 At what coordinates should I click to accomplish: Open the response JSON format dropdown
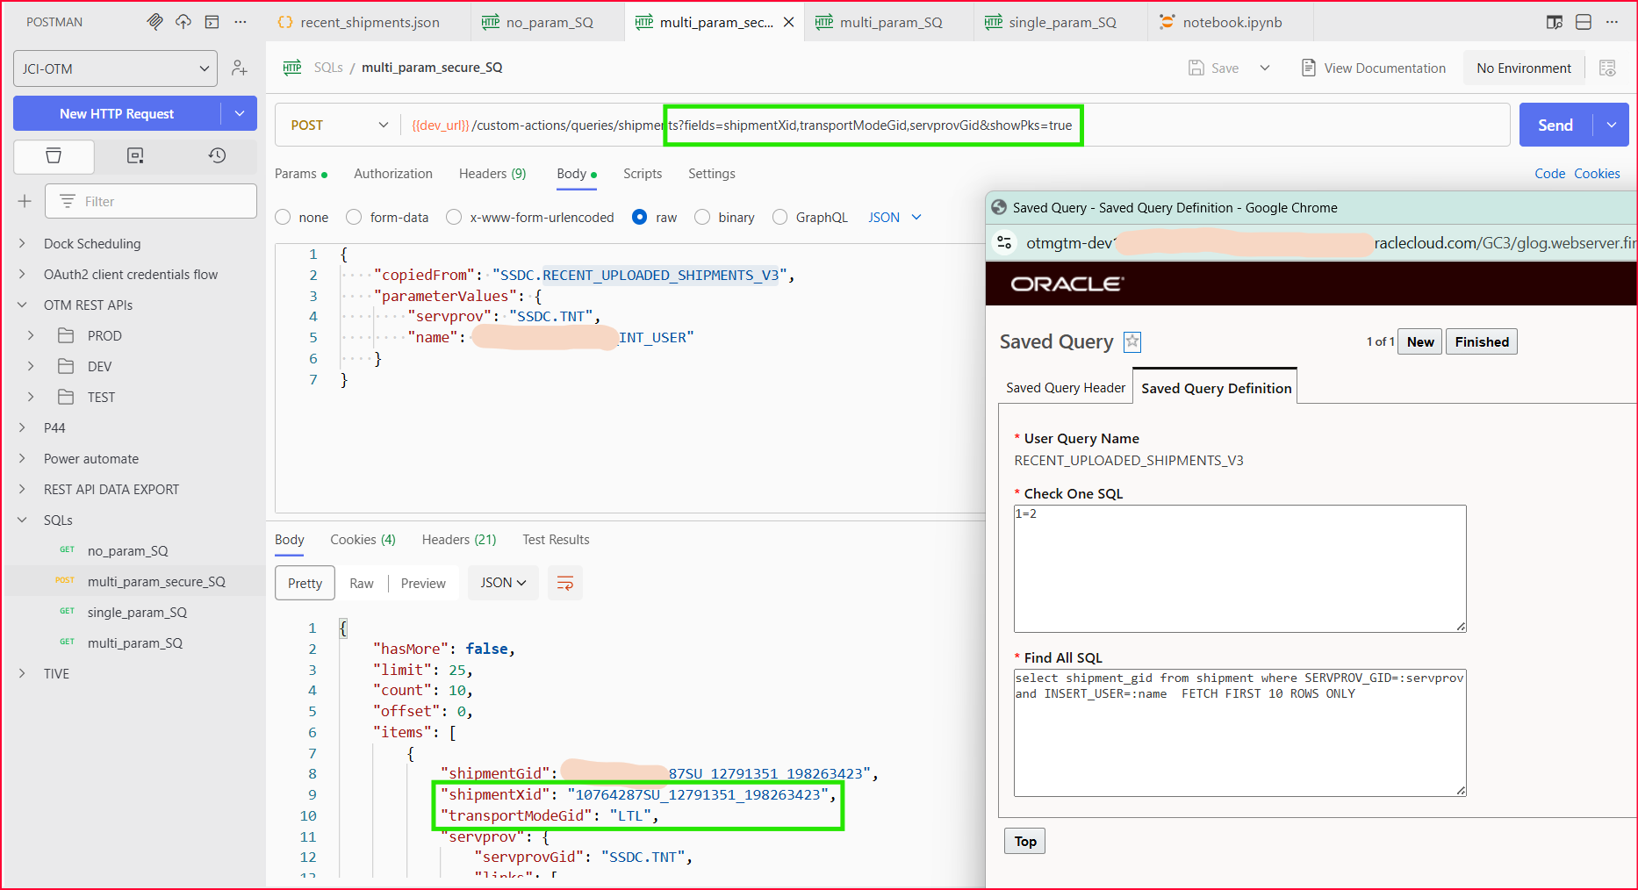click(x=503, y=583)
